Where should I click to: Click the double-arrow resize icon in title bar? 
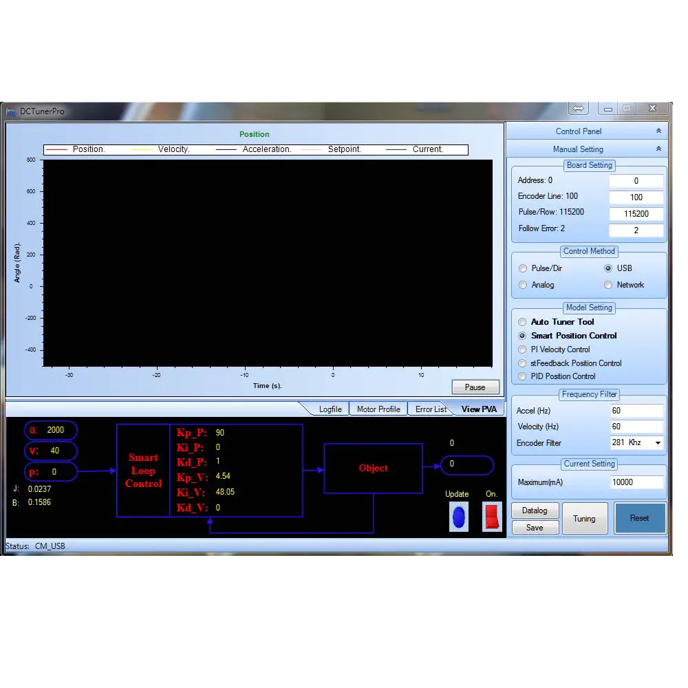pos(578,109)
